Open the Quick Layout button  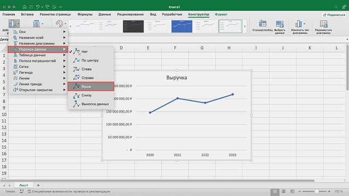(38, 24)
